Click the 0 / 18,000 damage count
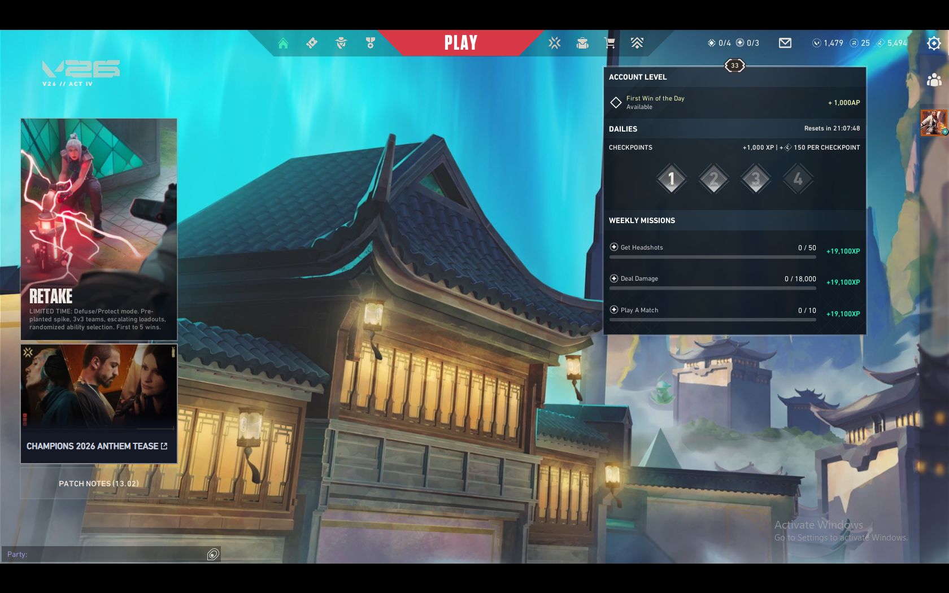 800,279
